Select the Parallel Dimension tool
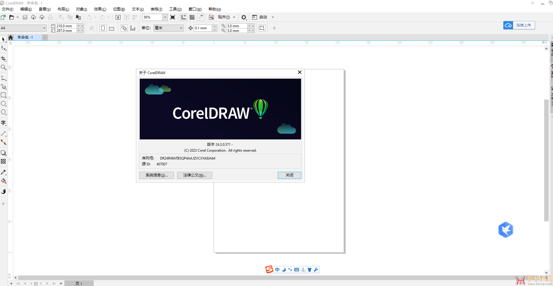 [4, 134]
